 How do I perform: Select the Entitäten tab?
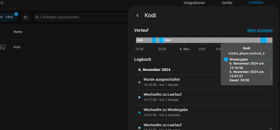pos(256,3)
